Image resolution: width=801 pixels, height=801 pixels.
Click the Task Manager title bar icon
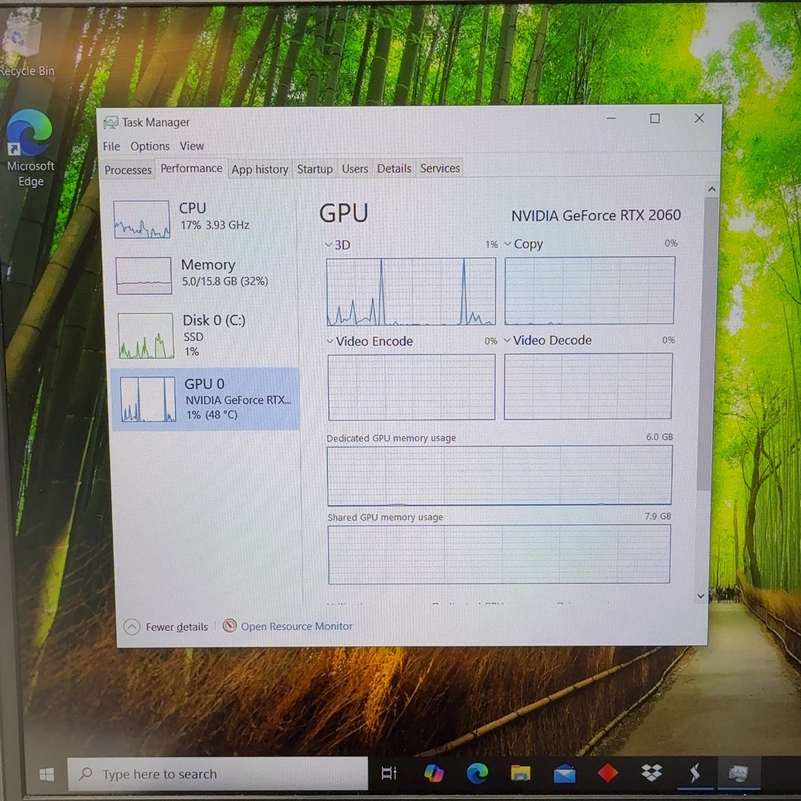(111, 122)
